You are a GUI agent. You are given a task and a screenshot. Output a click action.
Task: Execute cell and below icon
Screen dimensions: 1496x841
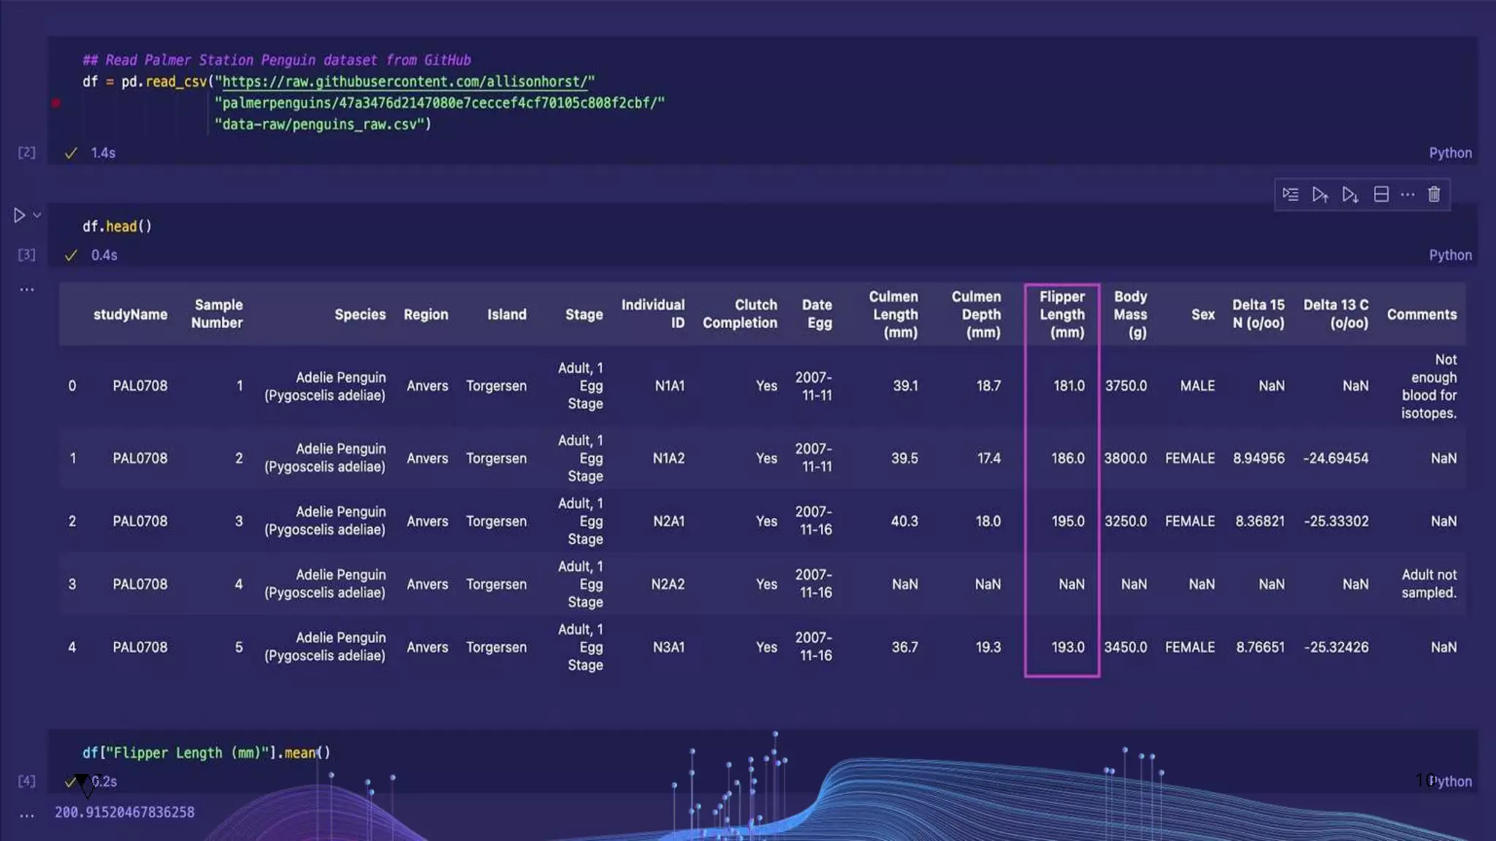point(1350,195)
